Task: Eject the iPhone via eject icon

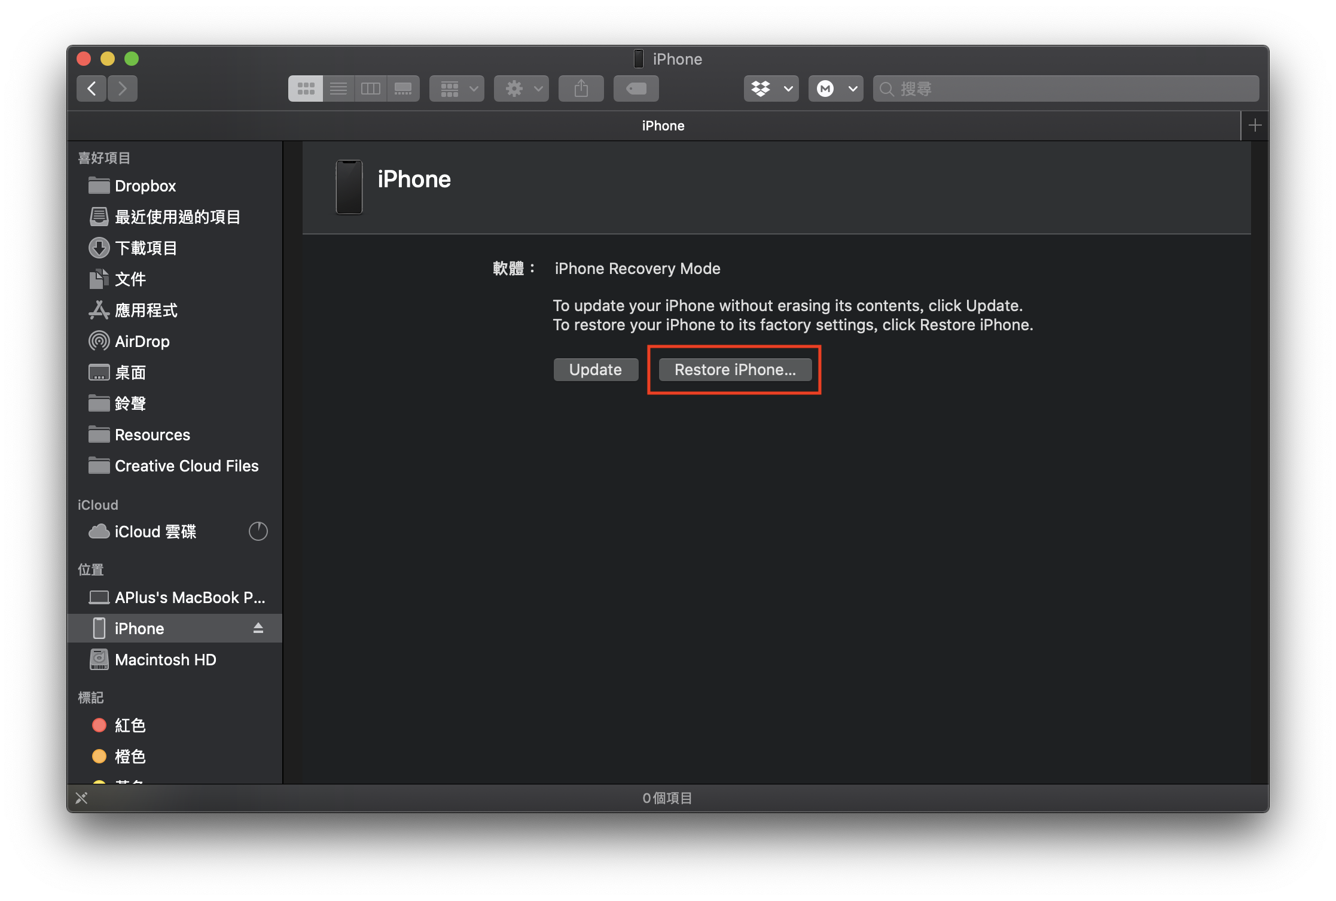Action: [258, 628]
